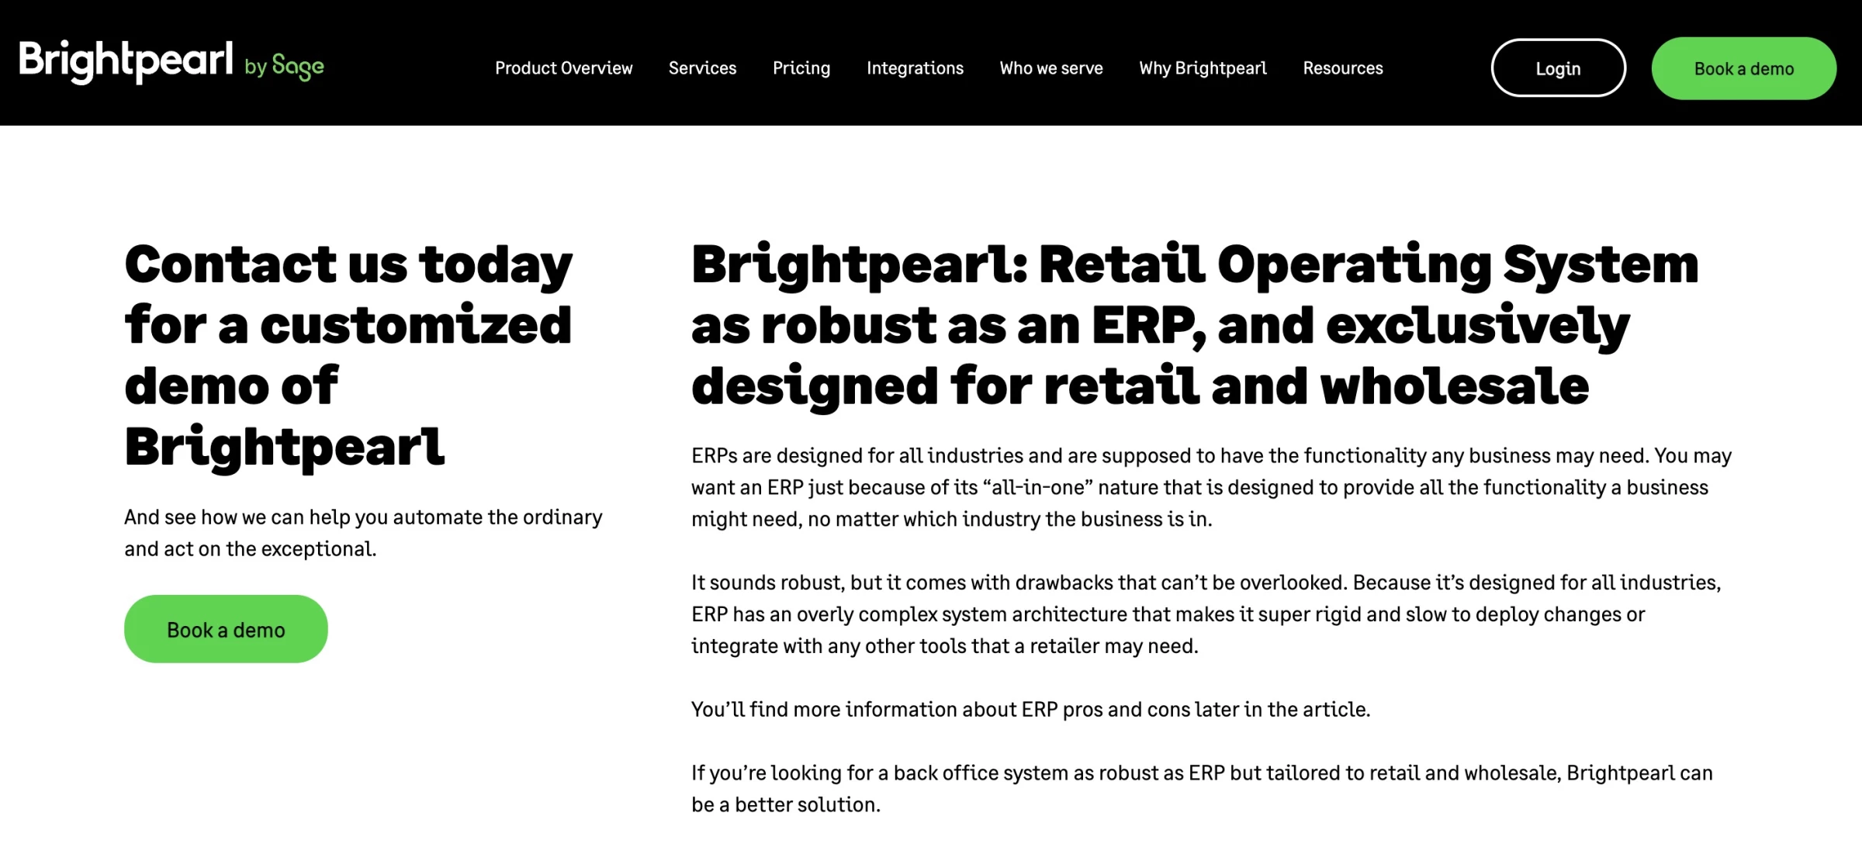
Task: Click the paragraph starting "It sounds robust, but it comes with drawbacks"
Action: (x=1206, y=614)
